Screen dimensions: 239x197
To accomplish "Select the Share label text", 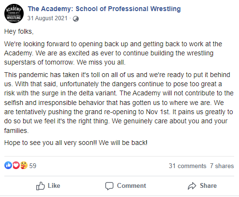I will pos(208,186).
